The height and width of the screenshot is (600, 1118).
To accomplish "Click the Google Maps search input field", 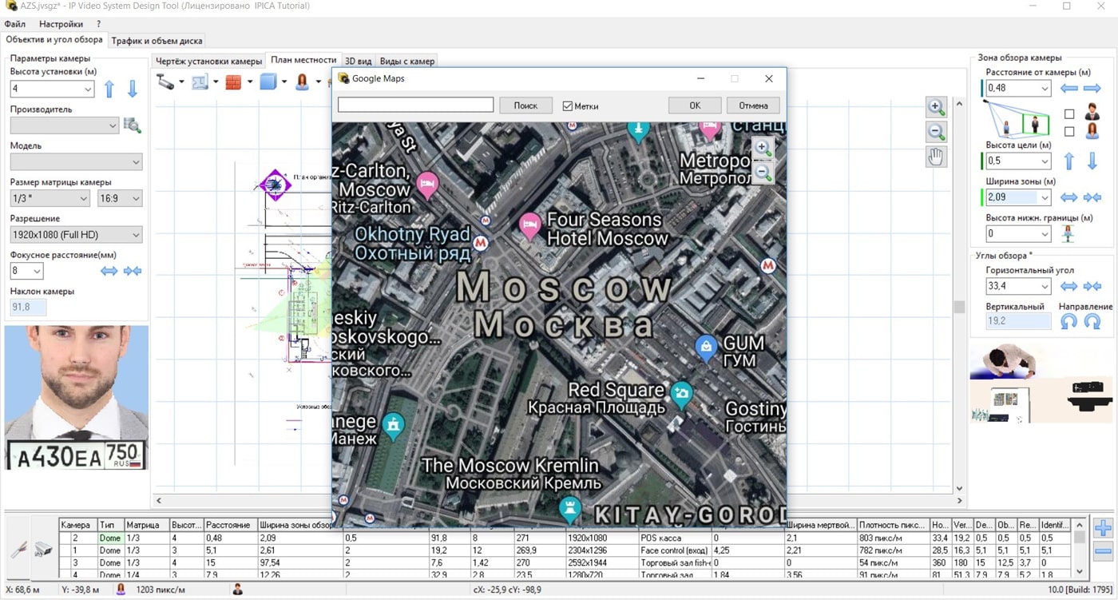I will tap(415, 105).
